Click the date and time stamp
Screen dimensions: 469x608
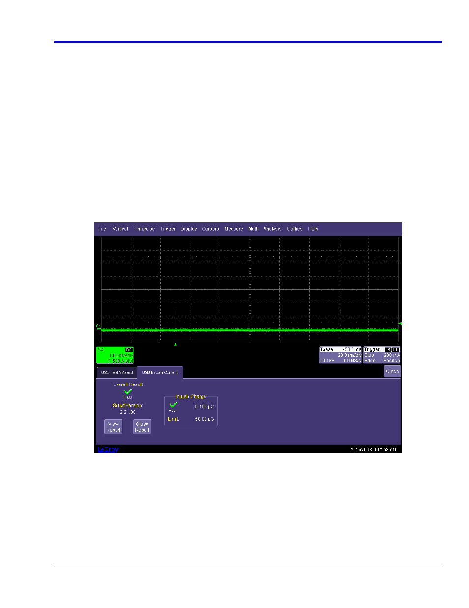coord(373,450)
